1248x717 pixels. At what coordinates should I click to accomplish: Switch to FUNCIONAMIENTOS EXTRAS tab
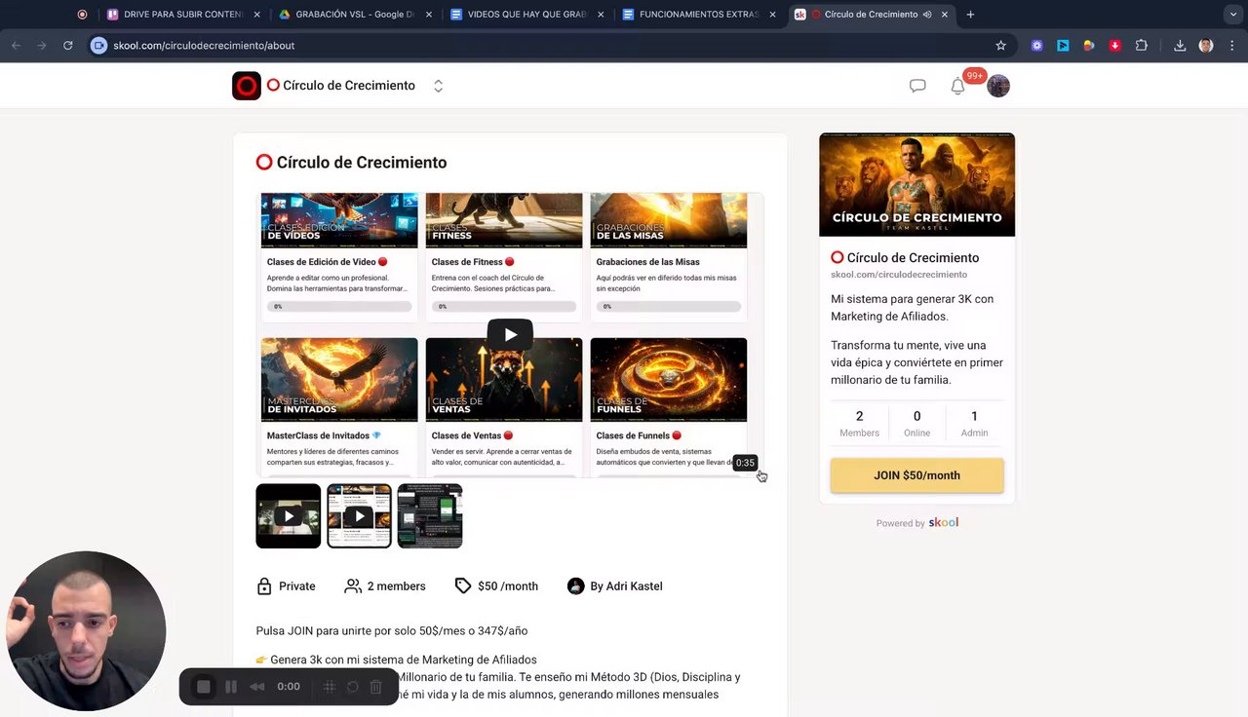point(698,15)
